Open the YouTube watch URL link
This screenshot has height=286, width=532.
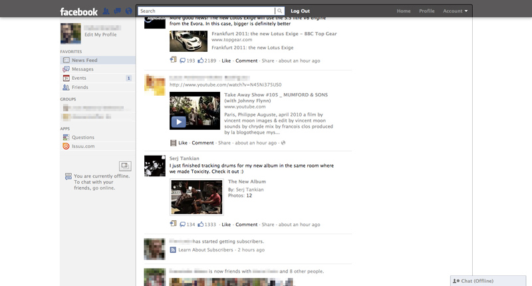coord(225,84)
